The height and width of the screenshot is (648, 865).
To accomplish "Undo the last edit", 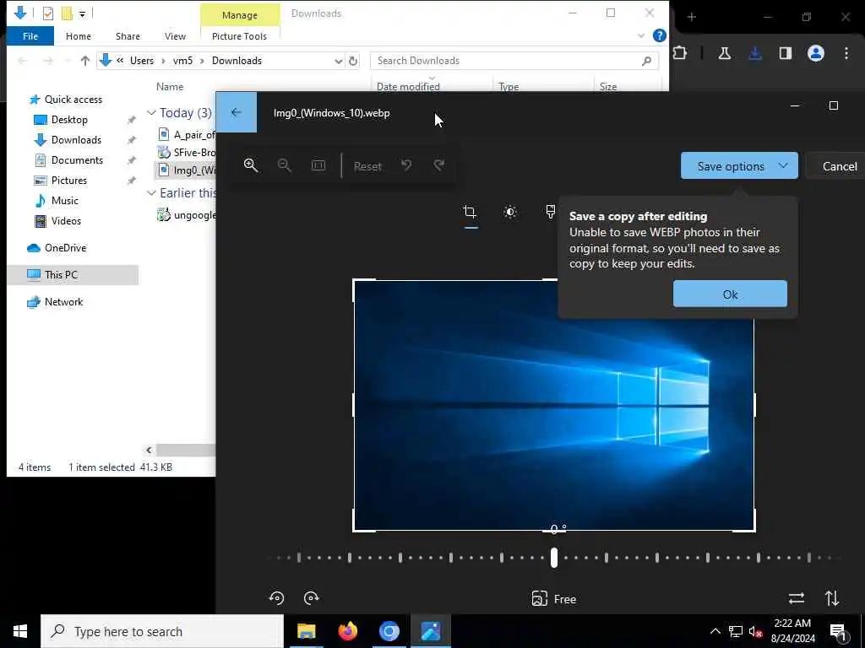I will [406, 165].
